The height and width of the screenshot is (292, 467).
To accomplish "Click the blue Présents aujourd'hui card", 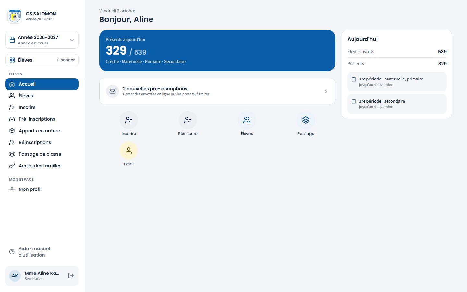I will [217, 51].
